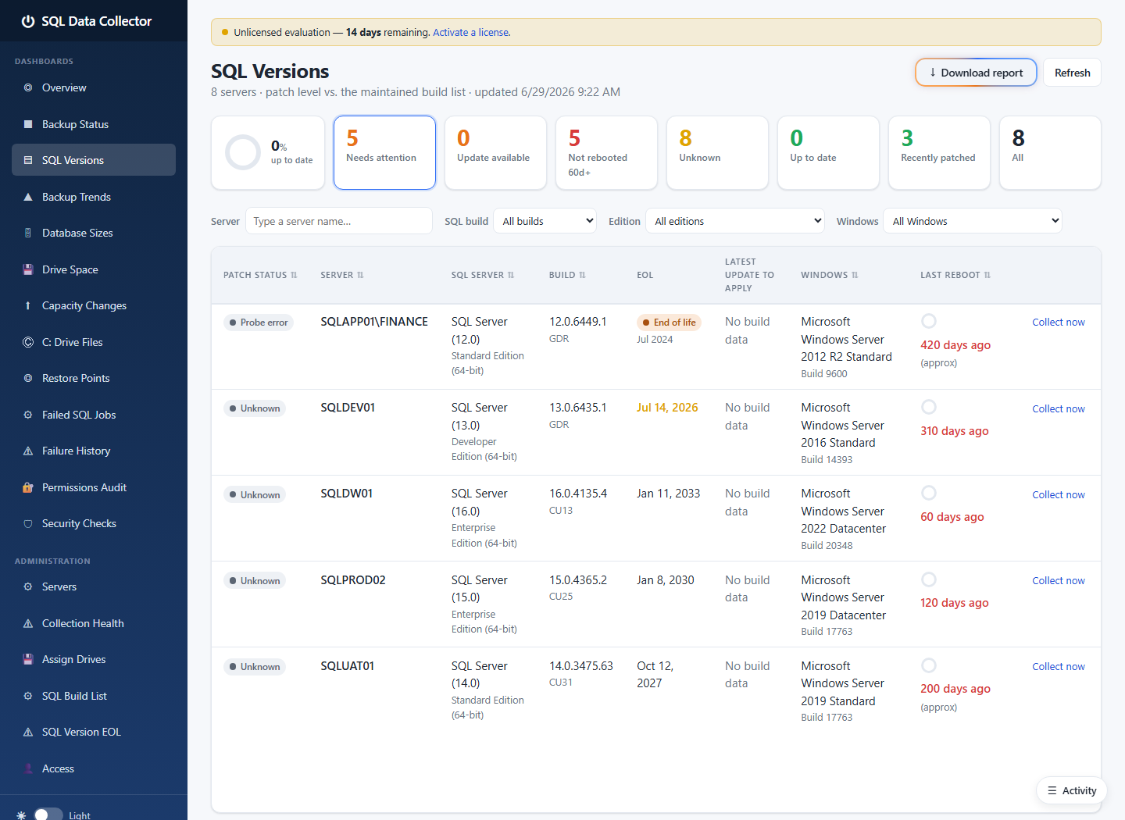Click the SQL Build List gear icon
The height and width of the screenshot is (820, 1125).
pyautogui.click(x=28, y=696)
